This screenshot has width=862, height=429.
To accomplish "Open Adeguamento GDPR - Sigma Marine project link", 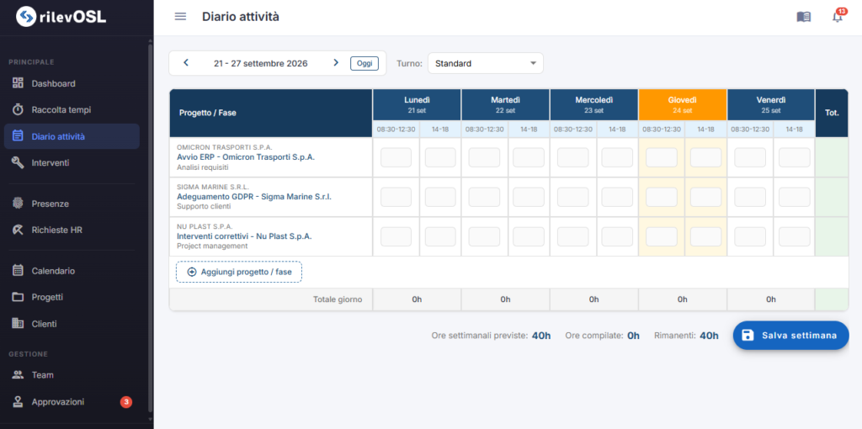I will 254,197.
